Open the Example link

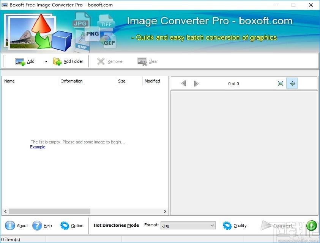tap(38, 147)
